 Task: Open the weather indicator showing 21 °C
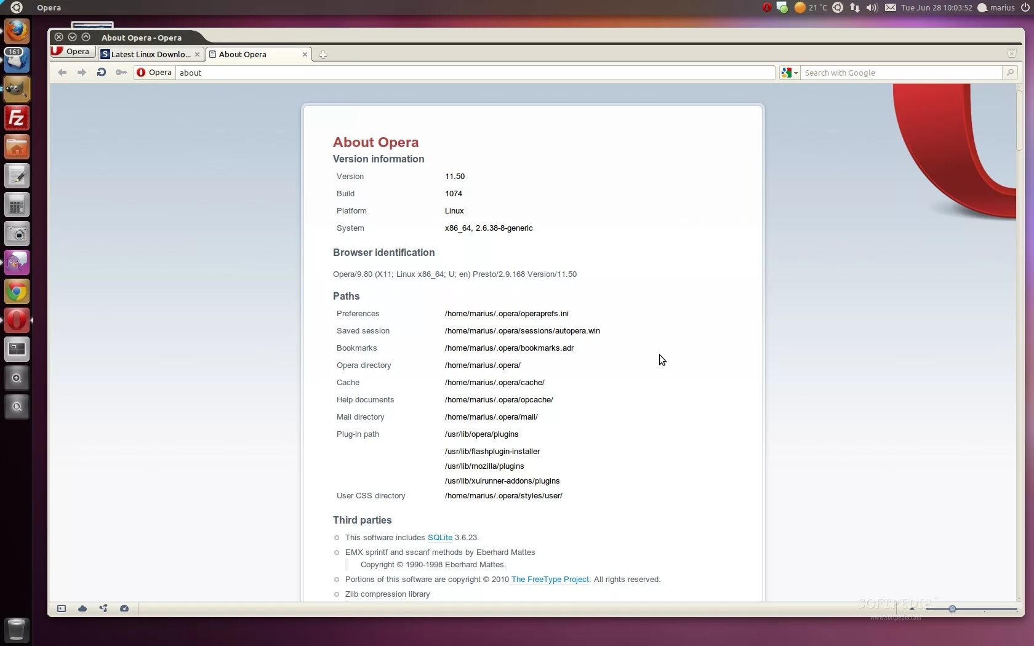(811, 7)
